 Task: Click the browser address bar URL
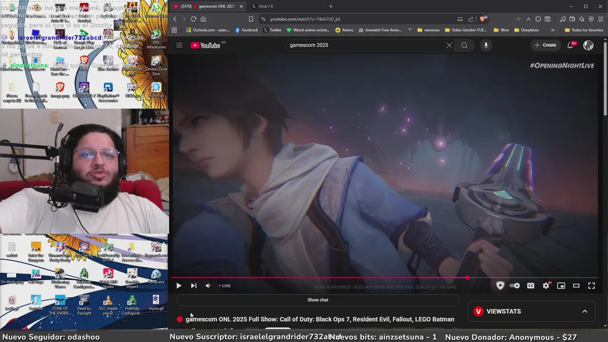coord(305,19)
